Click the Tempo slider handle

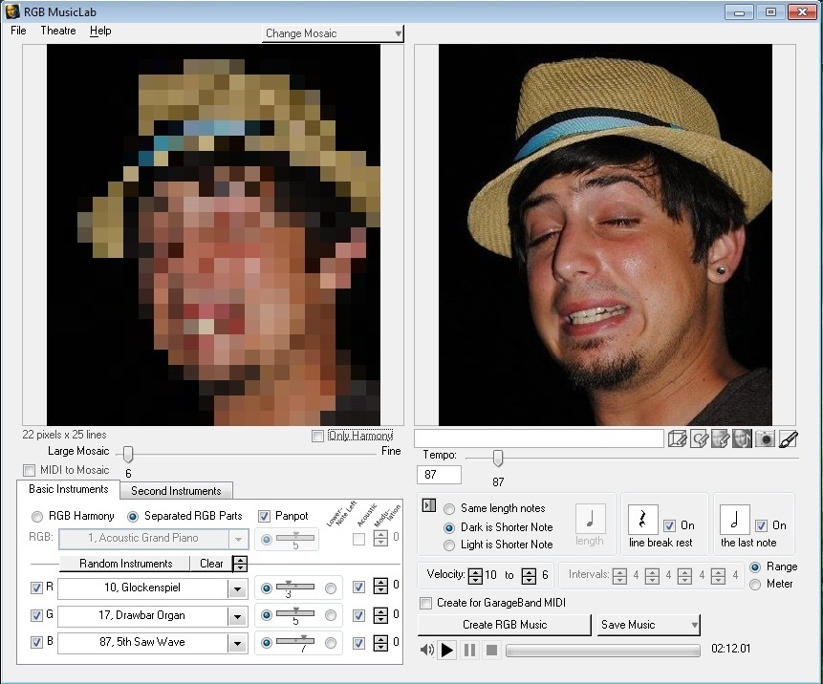click(x=497, y=458)
